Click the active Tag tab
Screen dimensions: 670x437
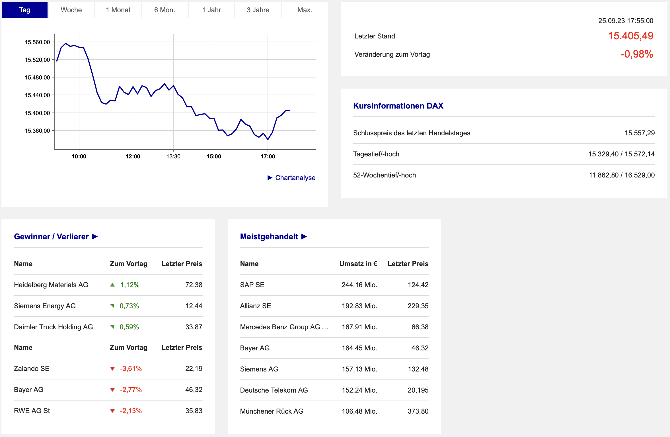[25, 10]
